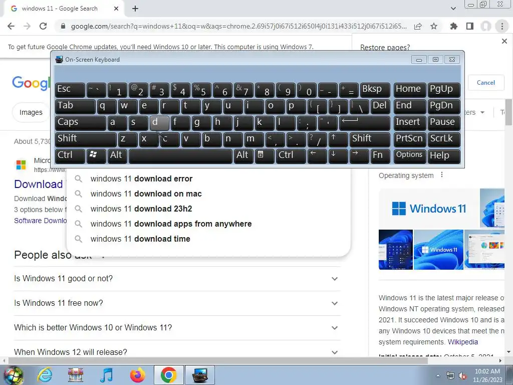Hit the left arrow key on keyboard

point(317,155)
